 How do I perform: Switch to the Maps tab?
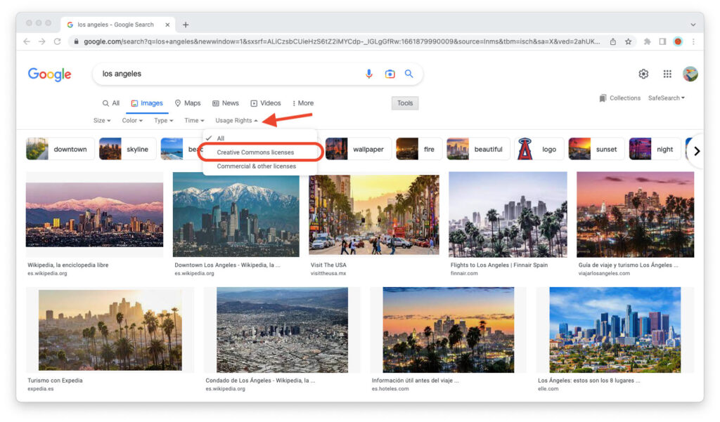pos(188,103)
